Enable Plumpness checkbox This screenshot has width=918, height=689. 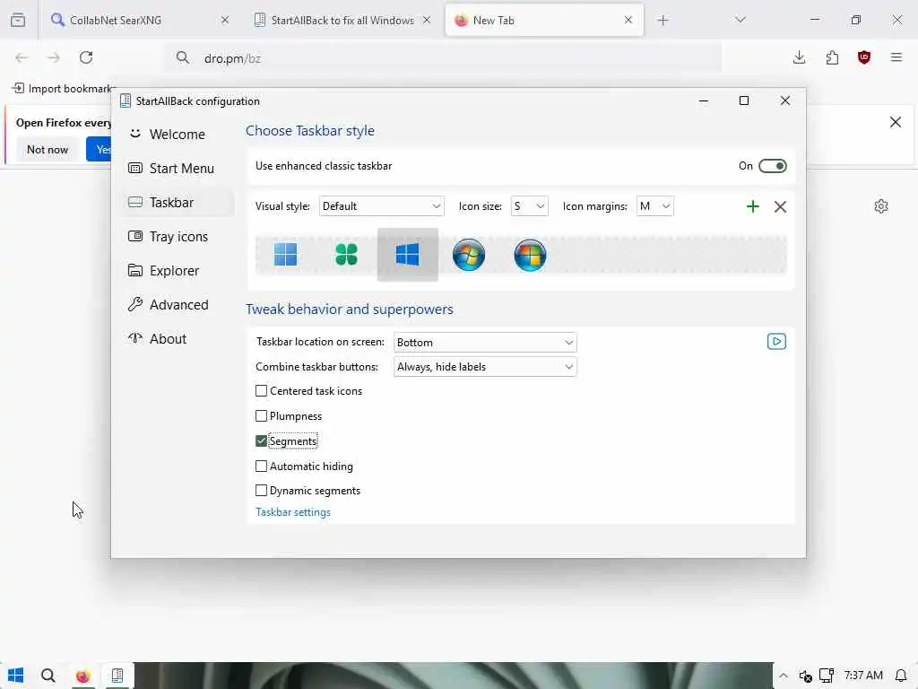(261, 416)
